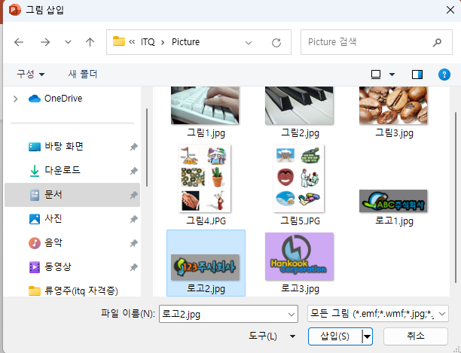Viewport: 461px width, 353px height.
Task: Open help with the blue question icon
Action: point(444,75)
